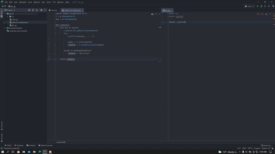Open the Window menu

[60, 2]
